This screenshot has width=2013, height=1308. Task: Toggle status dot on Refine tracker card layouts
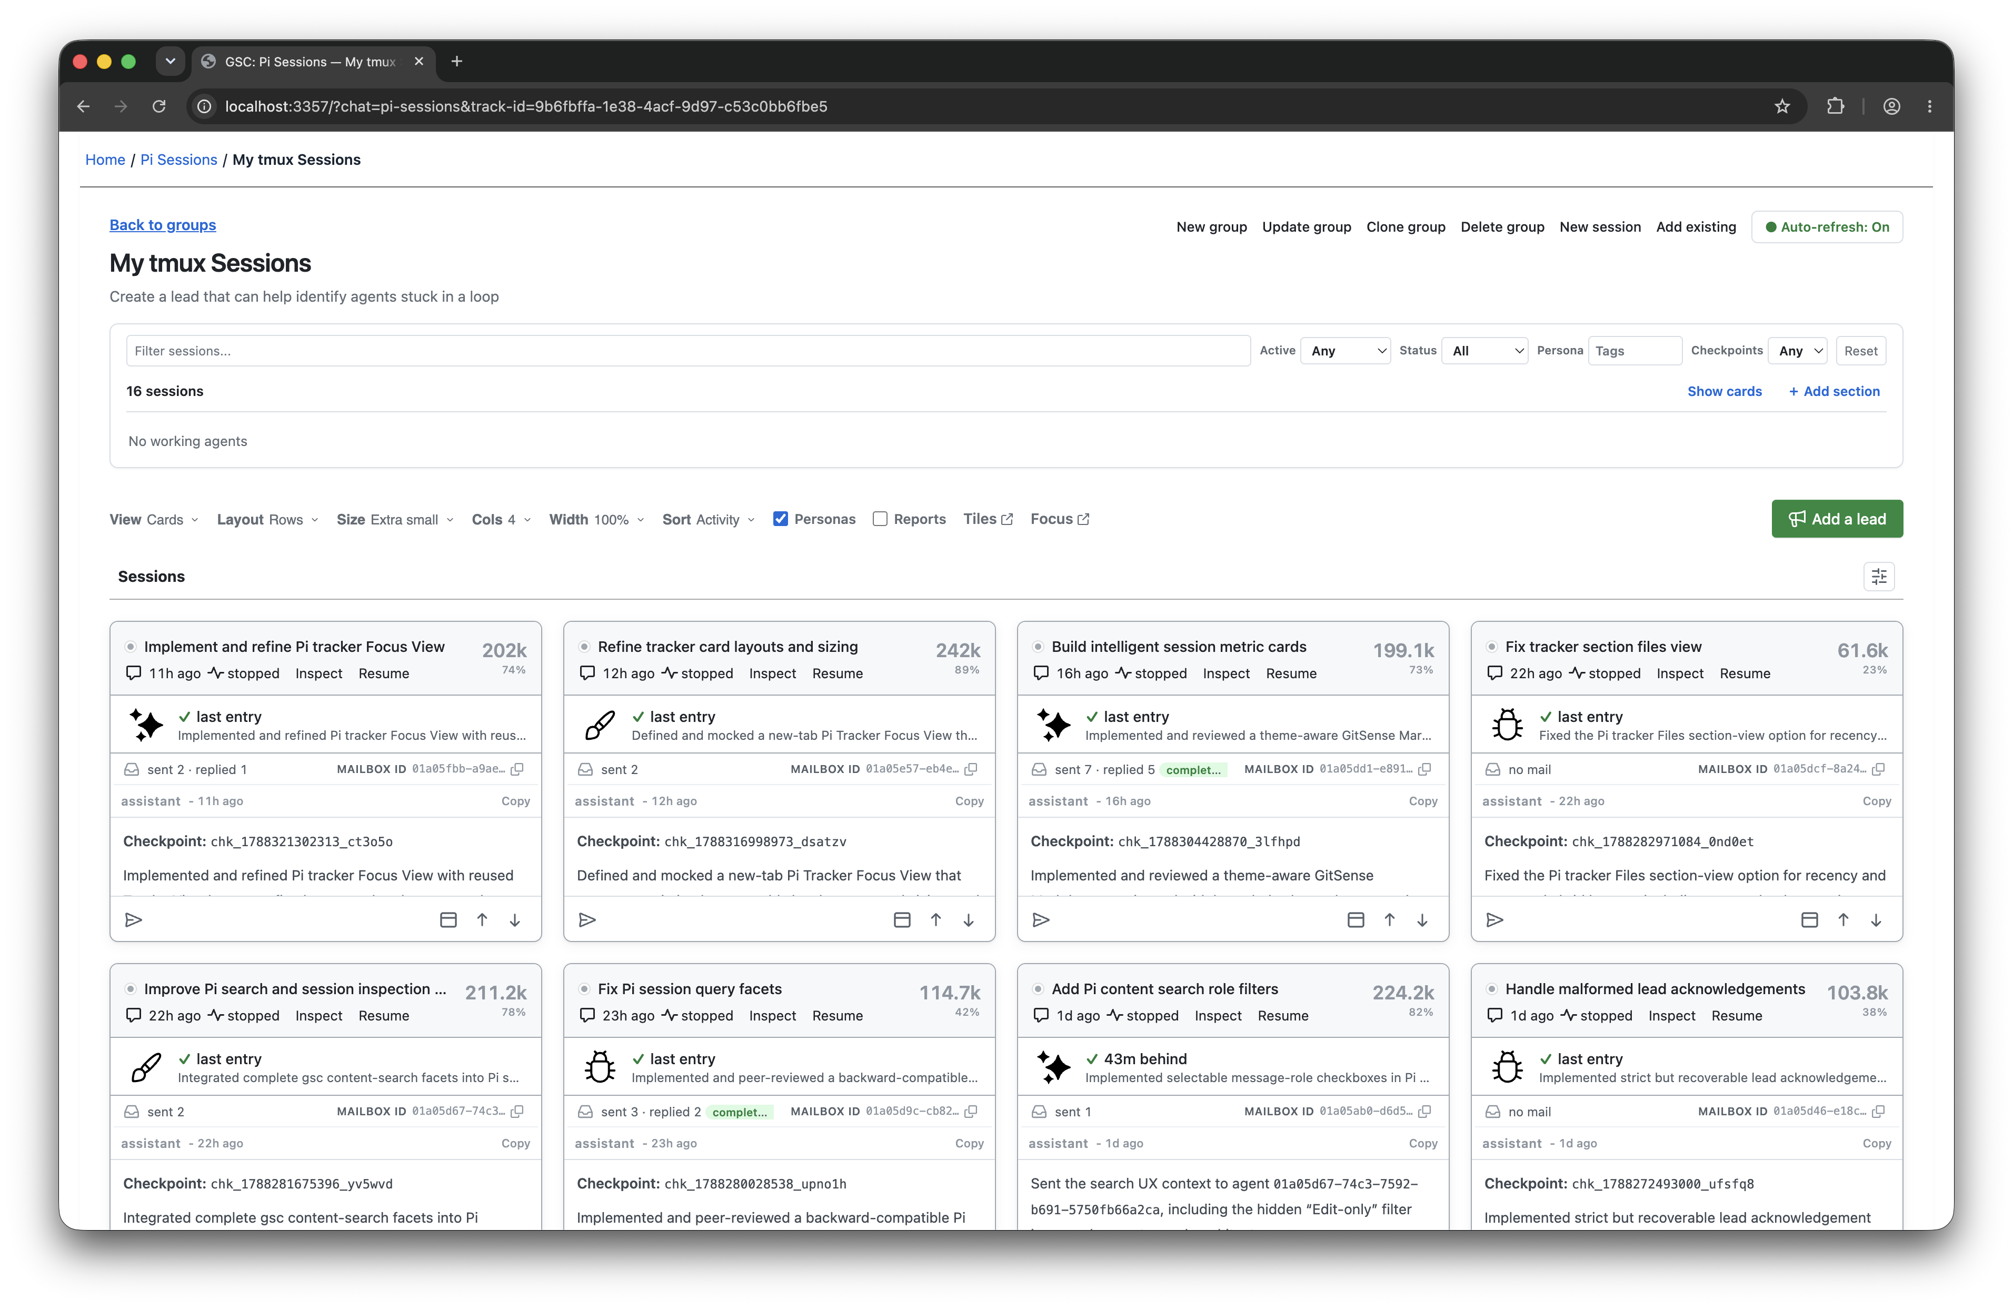coord(584,647)
